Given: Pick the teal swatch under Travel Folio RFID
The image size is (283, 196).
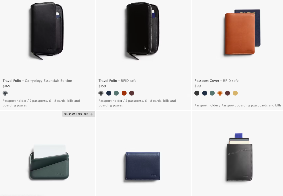Looking at the screenshot, I should pyautogui.click(x=116, y=93).
